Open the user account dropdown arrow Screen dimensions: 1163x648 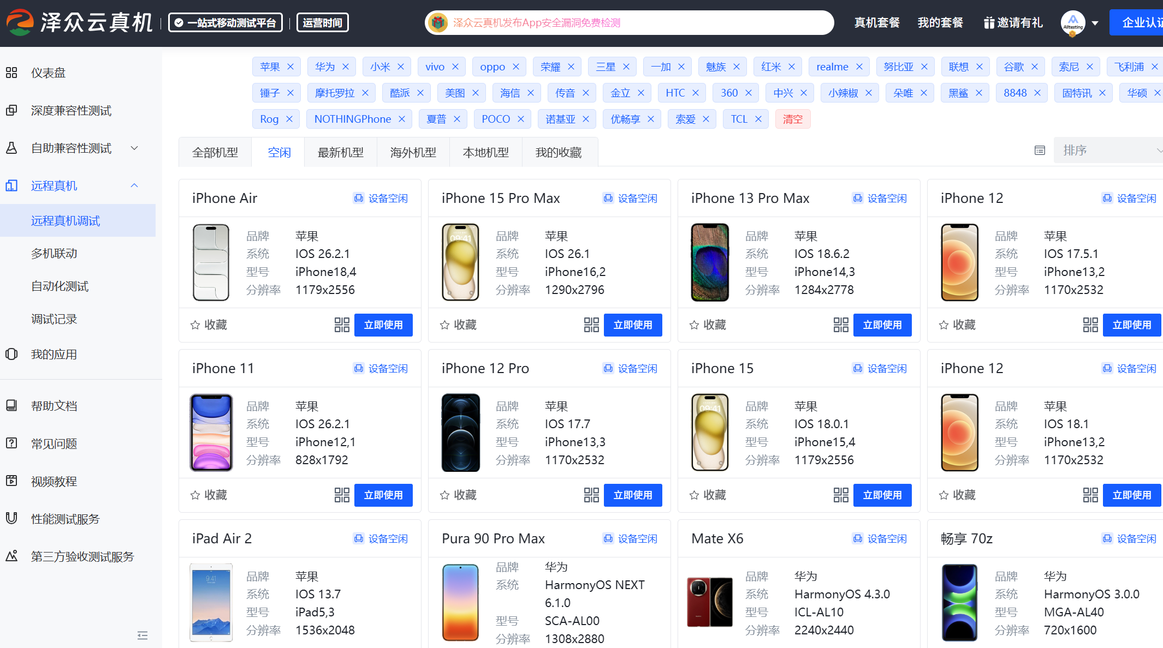click(1095, 23)
